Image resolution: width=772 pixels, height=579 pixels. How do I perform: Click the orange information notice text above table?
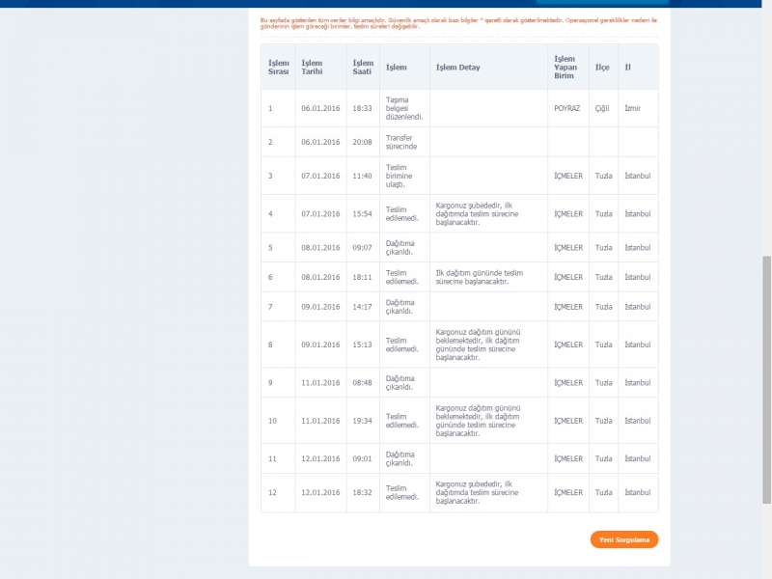click(458, 22)
